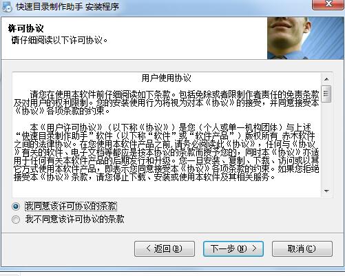Click the scrollbar thumb in license box
Image resolution: width=345 pixels, height=276 pixels.
pyautogui.click(x=326, y=94)
